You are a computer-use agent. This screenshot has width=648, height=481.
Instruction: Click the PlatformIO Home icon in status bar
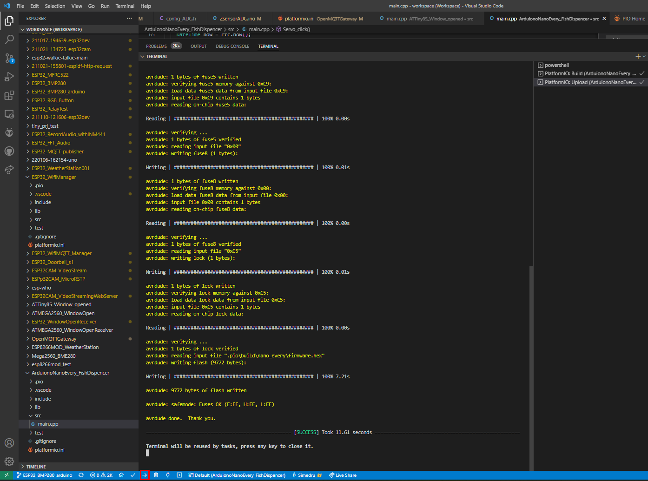click(x=121, y=475)
